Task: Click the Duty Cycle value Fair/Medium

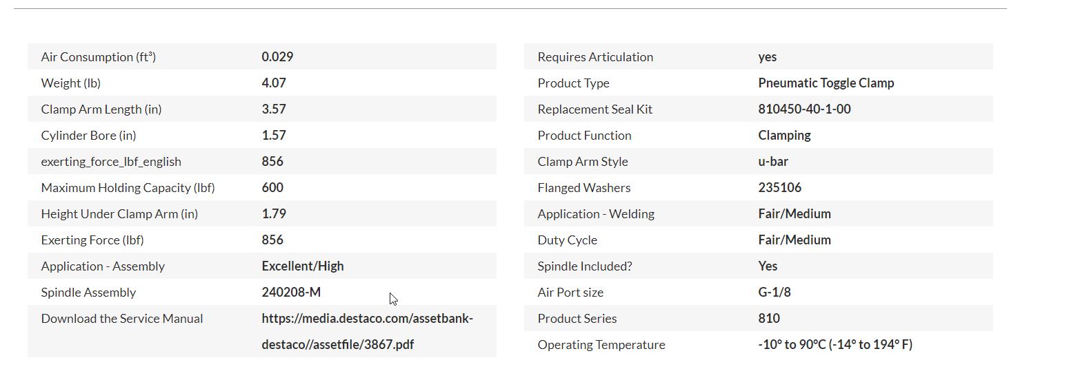Action: click(x=795, y=240)
